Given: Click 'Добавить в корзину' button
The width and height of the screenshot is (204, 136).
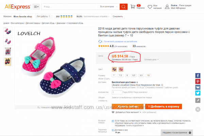Looking at the screenshot, I should (163, 107).
